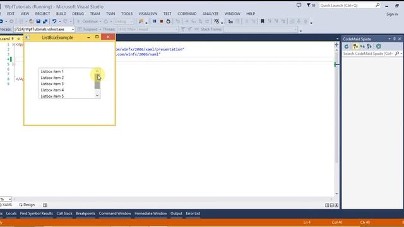Open the Debug configuration dropdown
Image resolution: width=404 pixels, height=227 pixels.
click(x=132, y=21)
